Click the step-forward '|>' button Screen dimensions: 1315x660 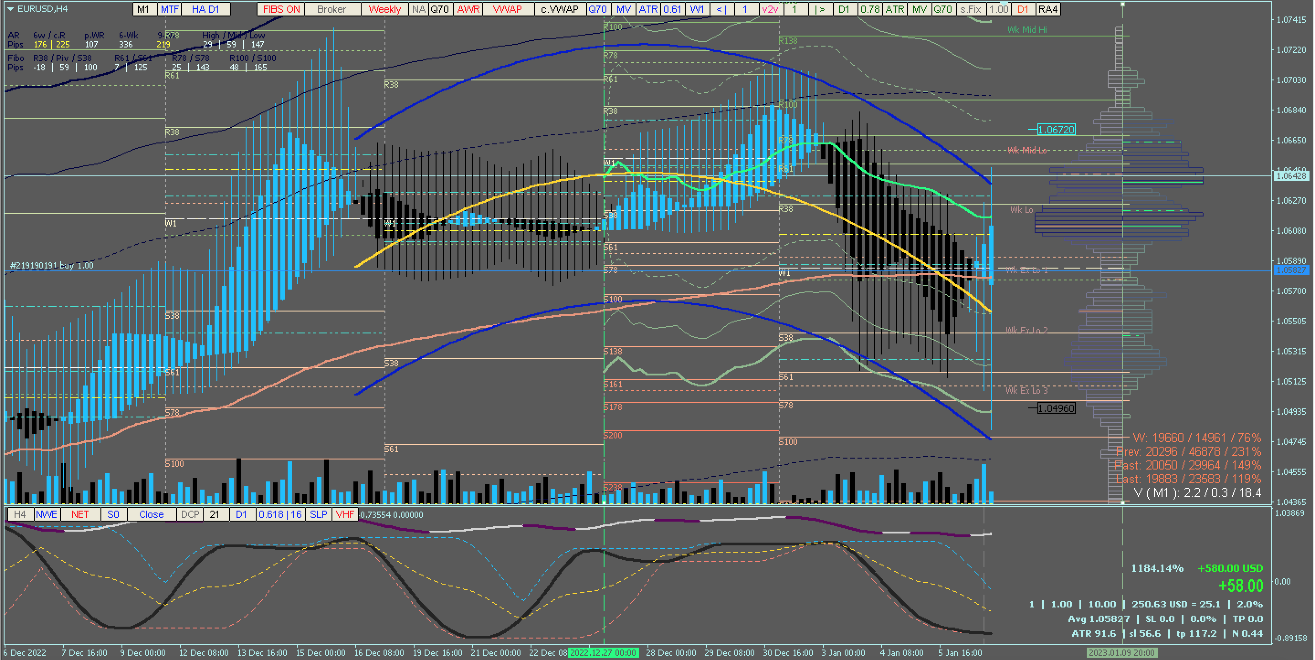[x=820, y=9]
